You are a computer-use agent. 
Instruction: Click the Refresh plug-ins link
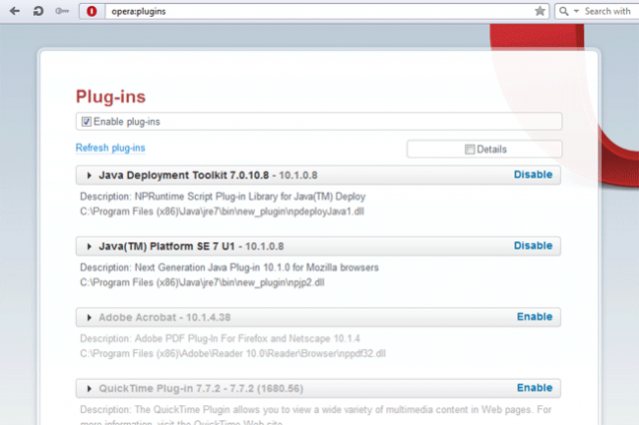111,148
